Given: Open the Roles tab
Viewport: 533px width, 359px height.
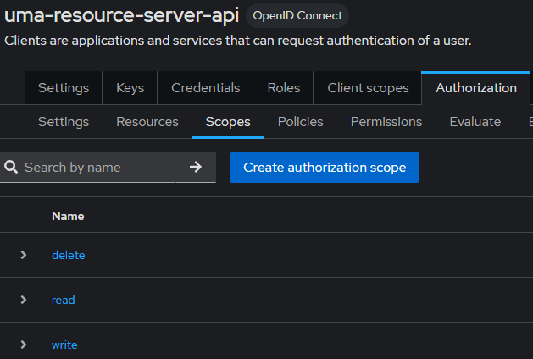Looking at the screenshot, I should tap(283, 88).
